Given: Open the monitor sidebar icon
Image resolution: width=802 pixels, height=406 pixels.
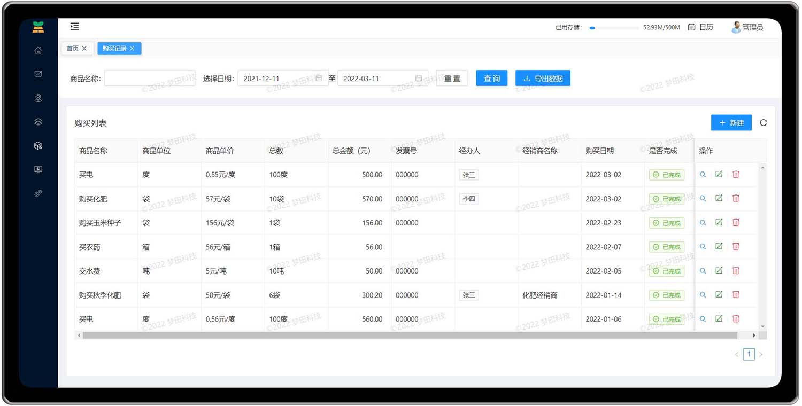Looking at the screenshot, I should point(38,169).
